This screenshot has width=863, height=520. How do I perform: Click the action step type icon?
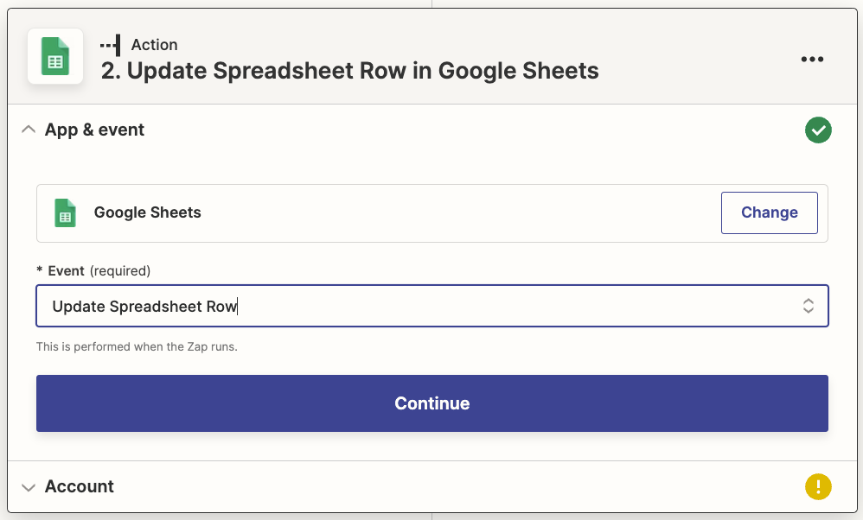111,45
